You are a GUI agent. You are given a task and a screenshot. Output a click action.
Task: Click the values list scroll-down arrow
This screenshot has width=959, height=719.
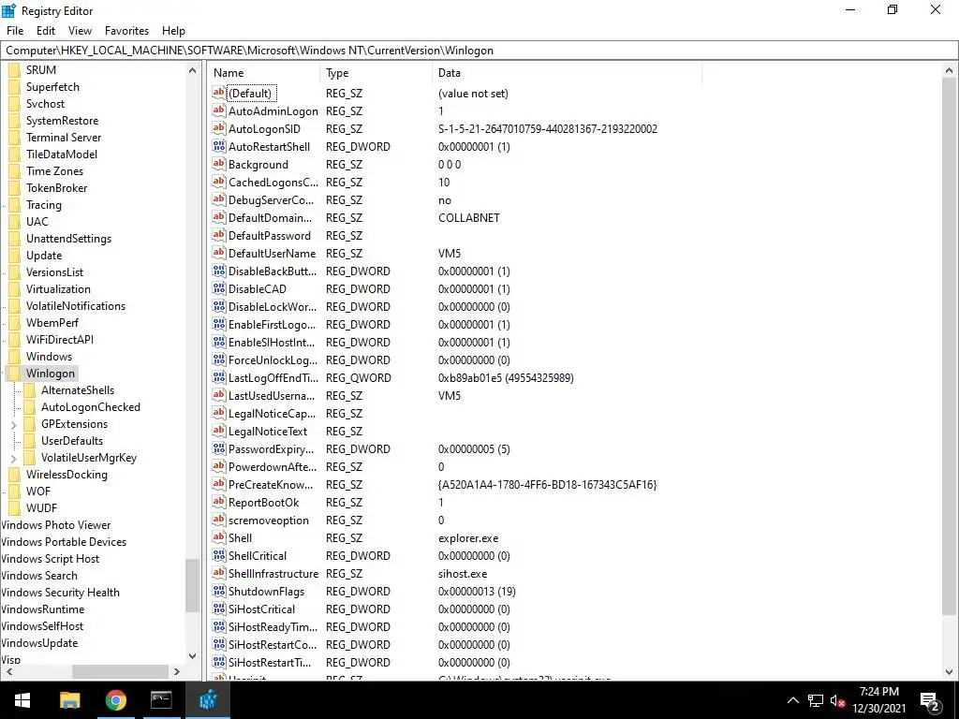(950, 672)
